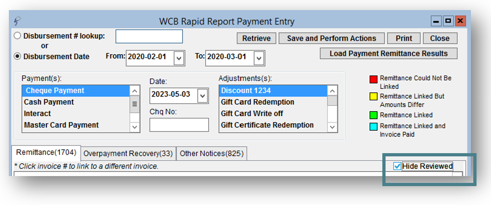The height and width of the screenshot is (205, 491).
Task: Click the Disbursement # lookup input field
Action: click(x=149, y=36)
